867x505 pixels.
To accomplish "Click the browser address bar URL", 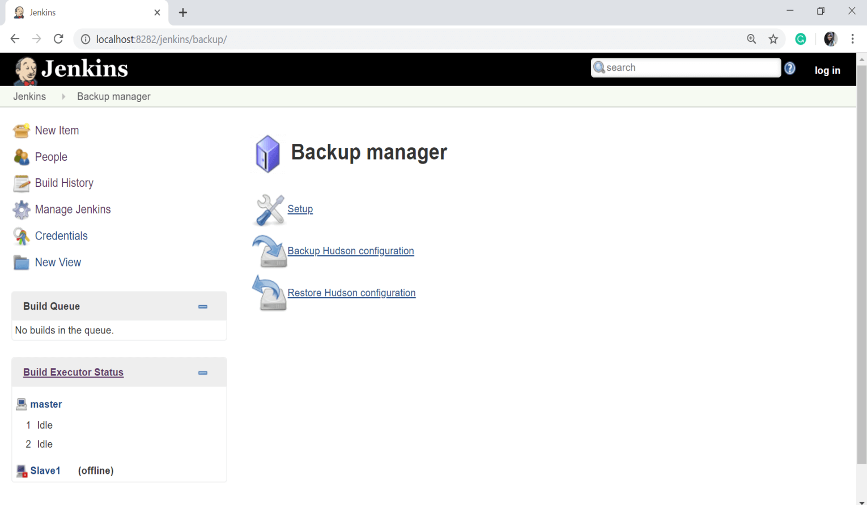I will pyautogui.click(x=161, y=39).
